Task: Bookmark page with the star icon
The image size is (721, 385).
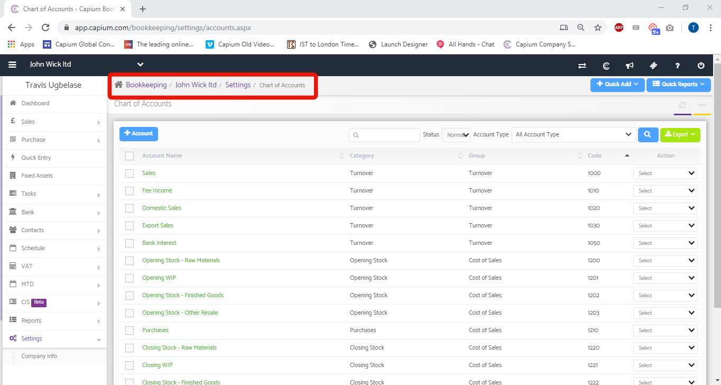Action: tap(598, 27)
